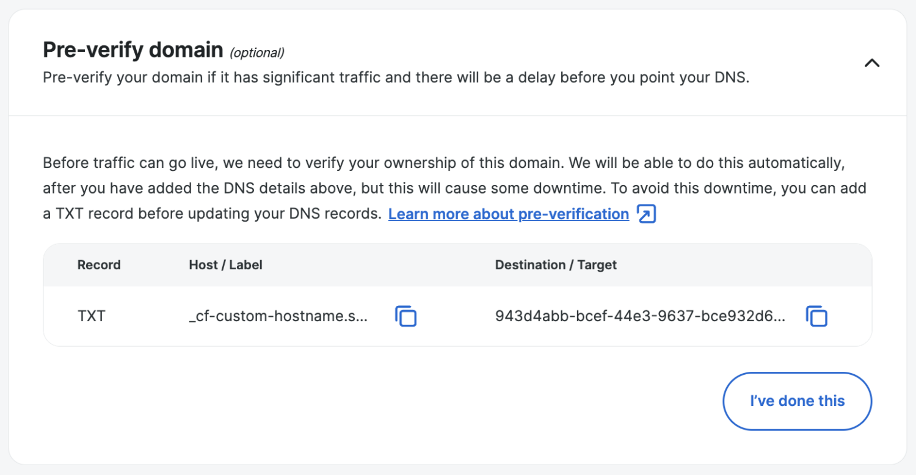Select the "Destination / Target" column header
Image resolution: width=916 pixels, height=475 pixels.
click(x=555, y=265)
